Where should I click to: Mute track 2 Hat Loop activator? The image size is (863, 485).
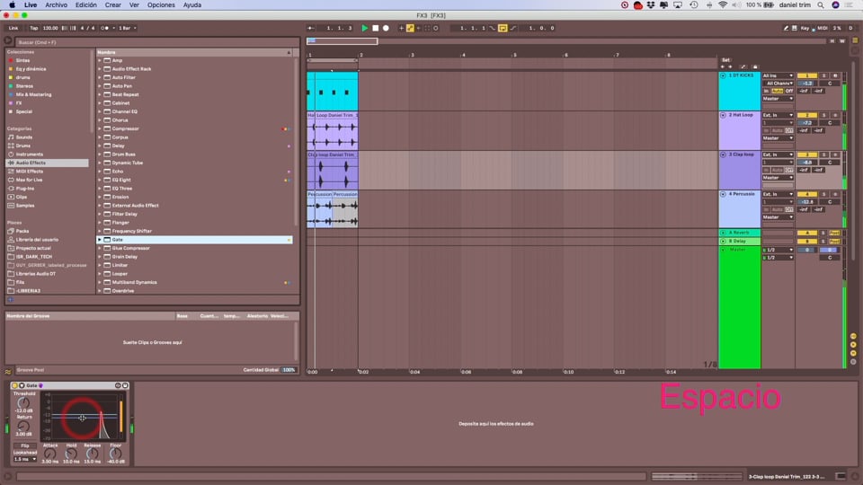pyautogui.click(x=807, y=116)
